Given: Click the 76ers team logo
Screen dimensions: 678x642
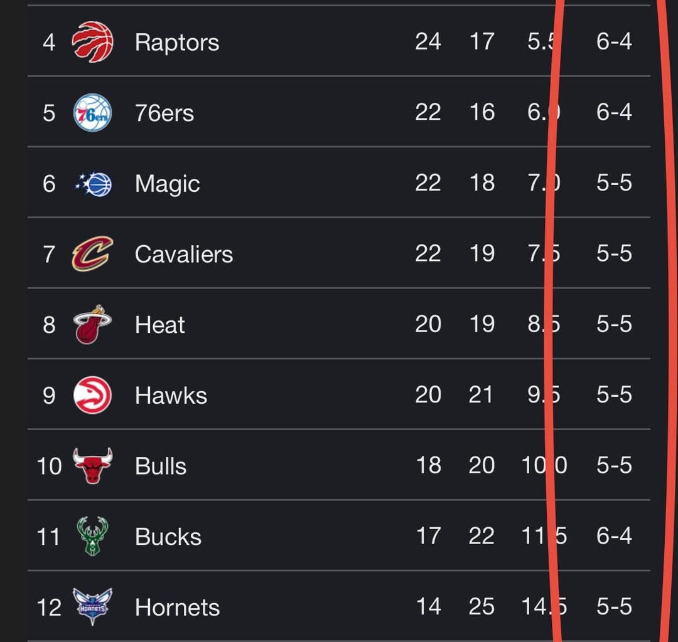Looking at the screenshot, I should 93,113.
